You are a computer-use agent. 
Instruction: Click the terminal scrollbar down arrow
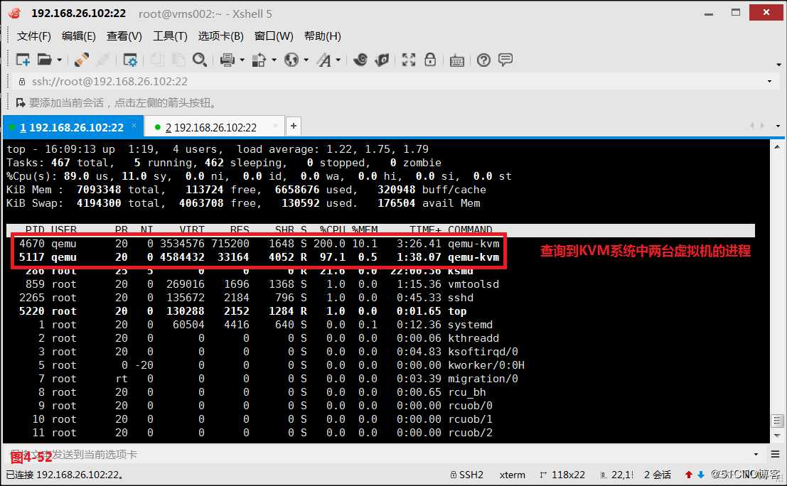pyautogui.click(x=777, y=436)
